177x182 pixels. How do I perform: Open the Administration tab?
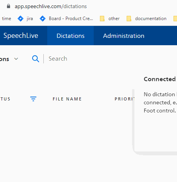coord(124,36)
